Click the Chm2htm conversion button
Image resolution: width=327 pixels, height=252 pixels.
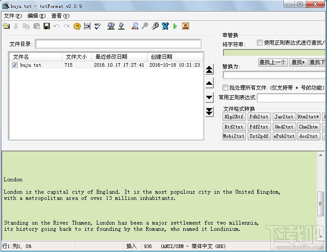[x=308, y=127]
